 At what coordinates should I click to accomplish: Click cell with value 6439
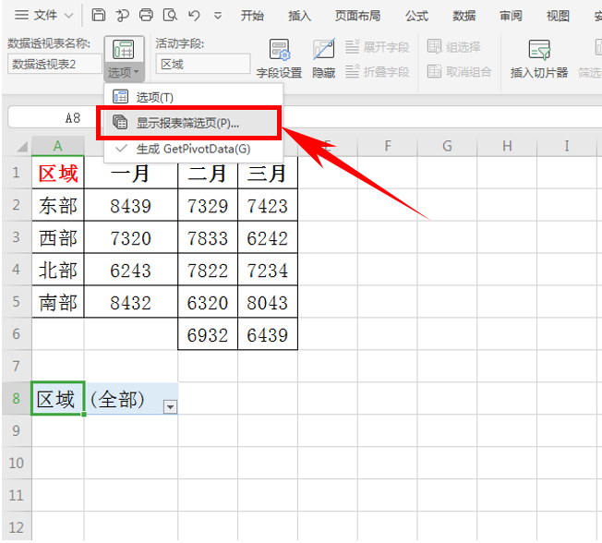(x=268, y=333)
